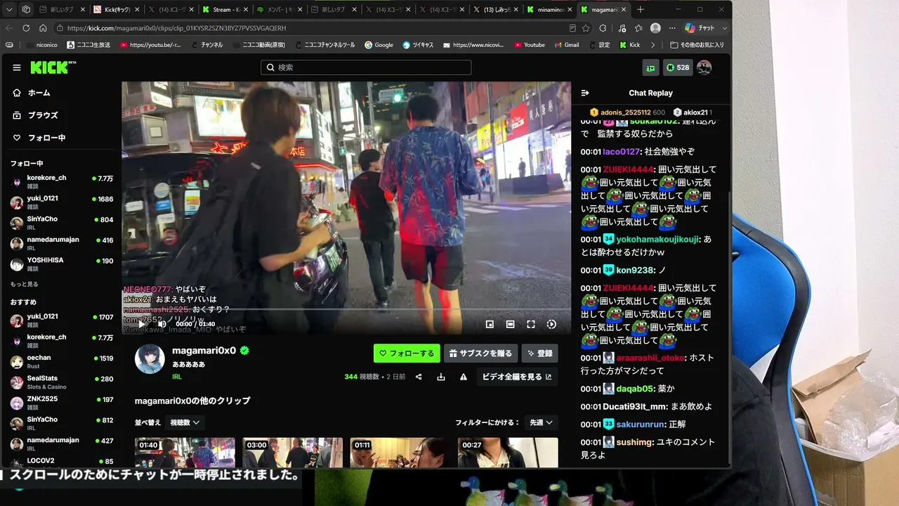
Task: Click サブスクを贈る gift sub button
Action: click(481, 353)
